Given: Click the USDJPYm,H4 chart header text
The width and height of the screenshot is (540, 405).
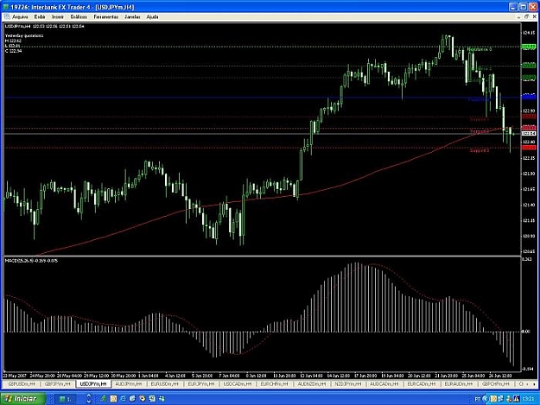Looking at the screenshot, I should coord(44,26).
